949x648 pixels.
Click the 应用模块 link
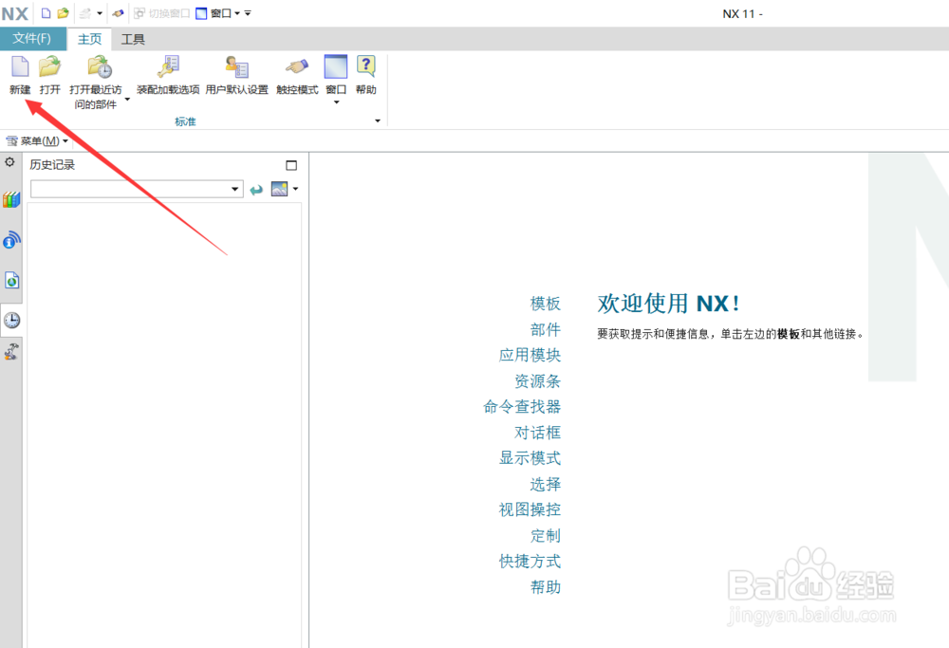coord(530,355)
